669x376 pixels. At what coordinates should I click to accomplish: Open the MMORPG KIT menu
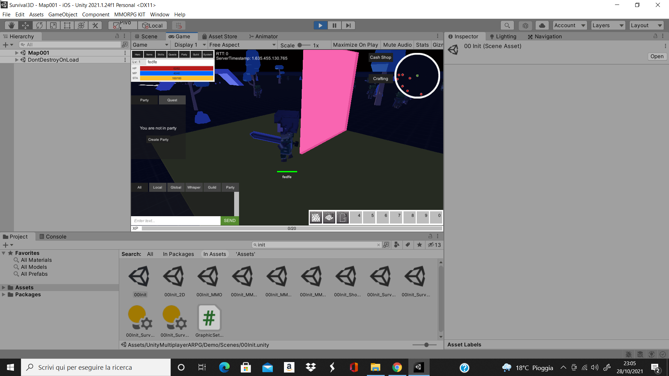130,15
